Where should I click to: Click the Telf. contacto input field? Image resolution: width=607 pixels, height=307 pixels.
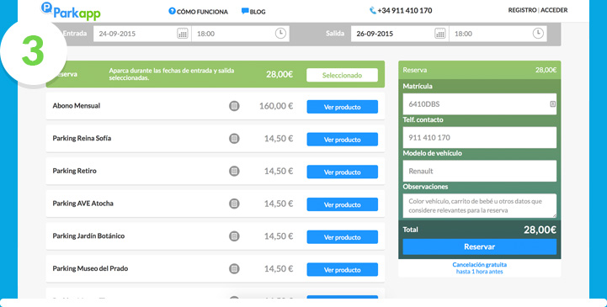[x=479, y=137]
